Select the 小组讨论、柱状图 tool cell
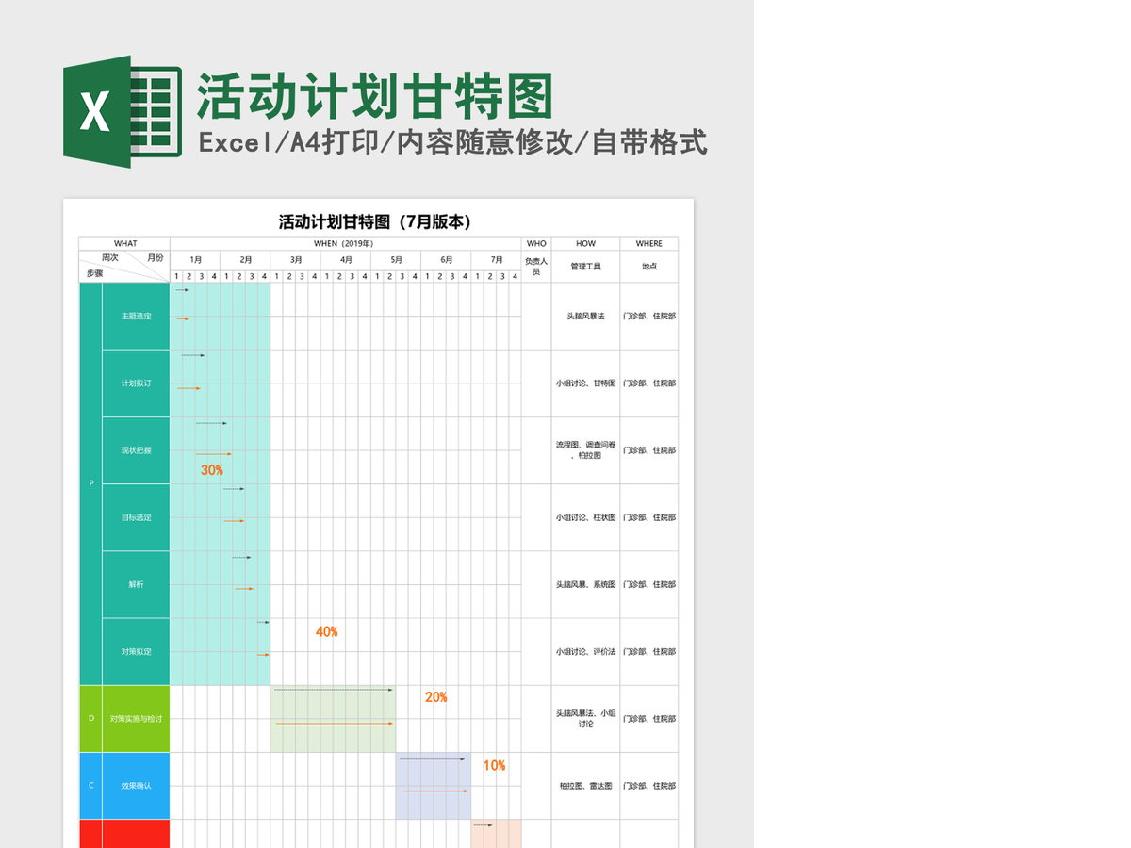1131x848 pixels. point(586,517)
